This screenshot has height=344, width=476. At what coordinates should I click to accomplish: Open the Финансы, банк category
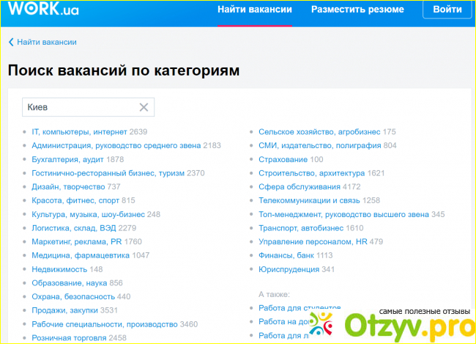coord(286,255)
